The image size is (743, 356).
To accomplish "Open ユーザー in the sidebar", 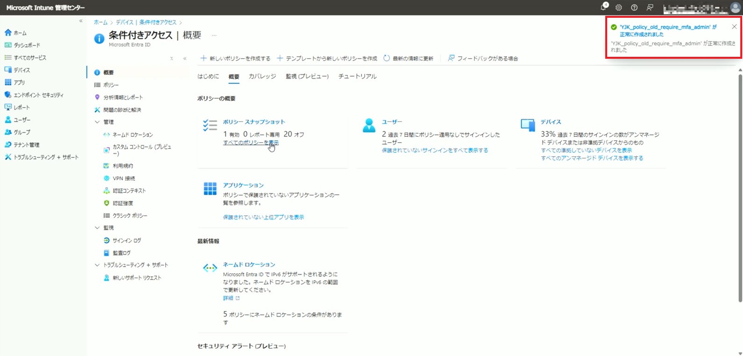I will tap(22, 120).
